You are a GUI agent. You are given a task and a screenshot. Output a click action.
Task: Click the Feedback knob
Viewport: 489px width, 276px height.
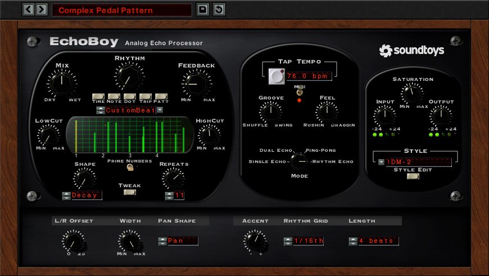(196, 84)
